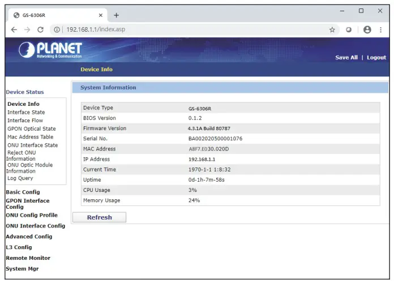Click the PLANET logo
Image resolution: width=394 pixels, height=283 pixels.
50,50
